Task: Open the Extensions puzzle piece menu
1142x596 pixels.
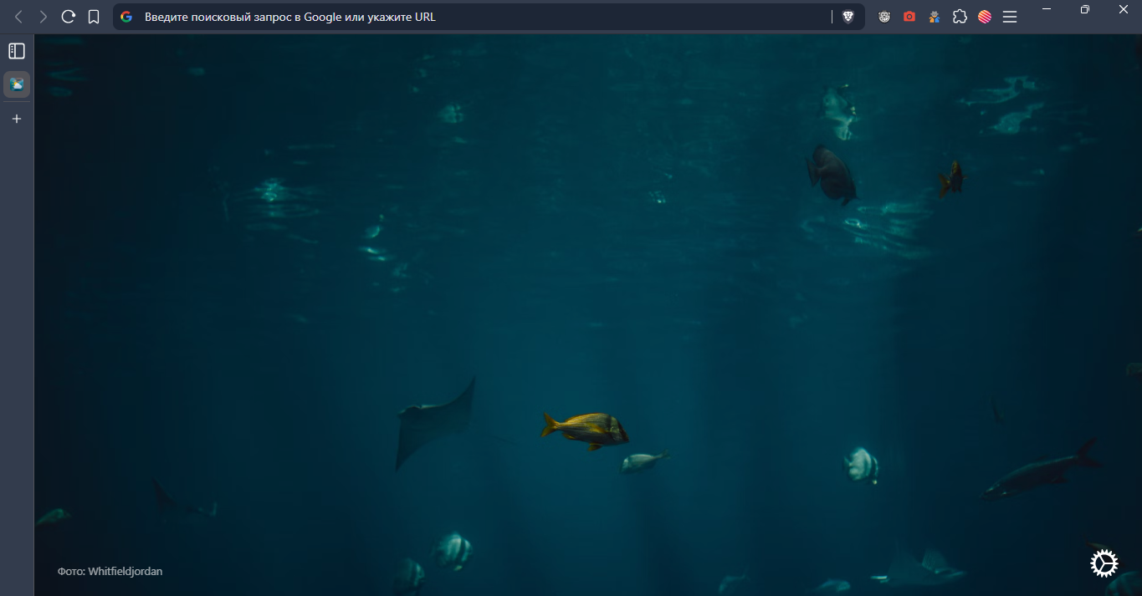Action: (x=960, y=17)
